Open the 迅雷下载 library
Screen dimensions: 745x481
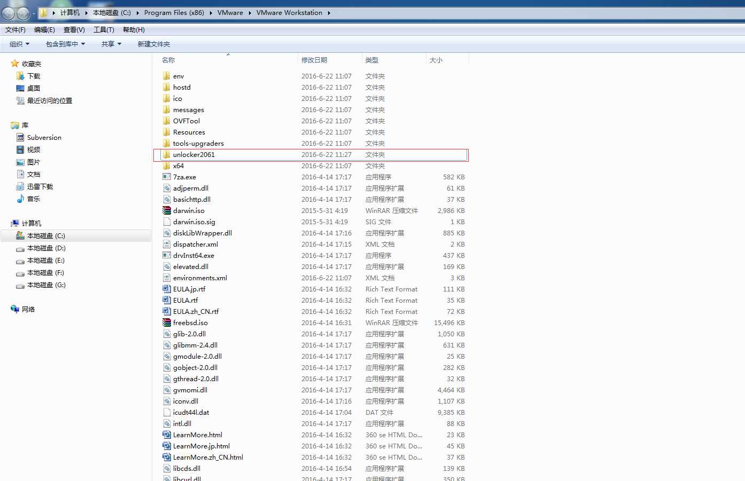pyautogui.click(x=40, y=186)
